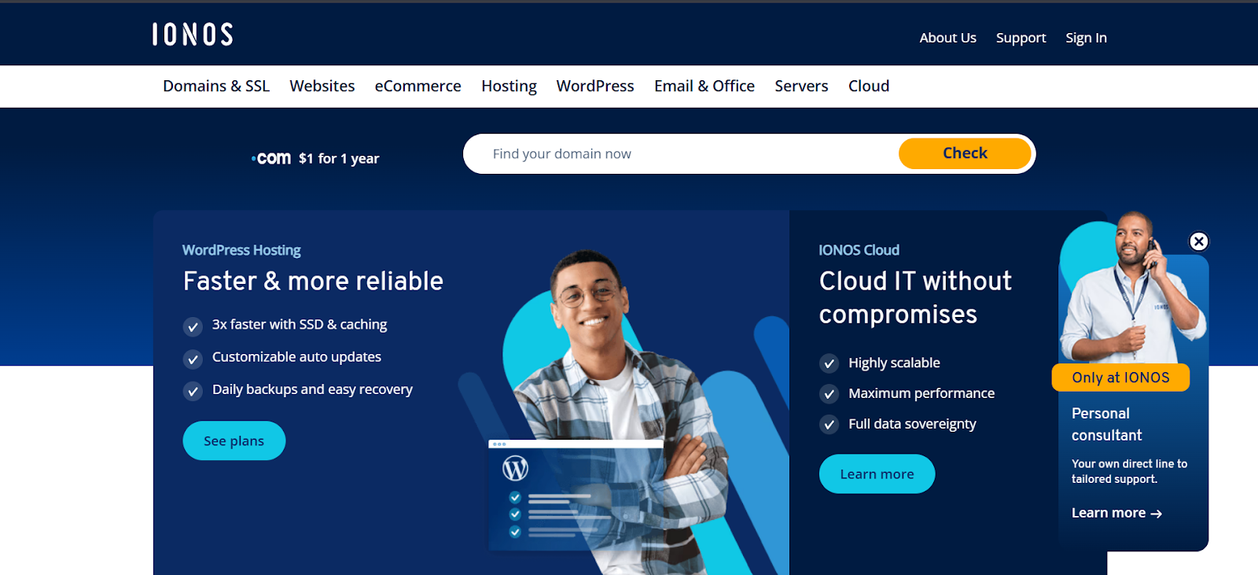Image resolution: width=1258 pixels, height=575 pixels.
Task: Expand the Servers navigation menu
Action: tap(801, 86)
